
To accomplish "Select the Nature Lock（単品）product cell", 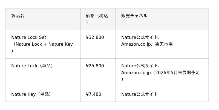I will tap(32, 66).
